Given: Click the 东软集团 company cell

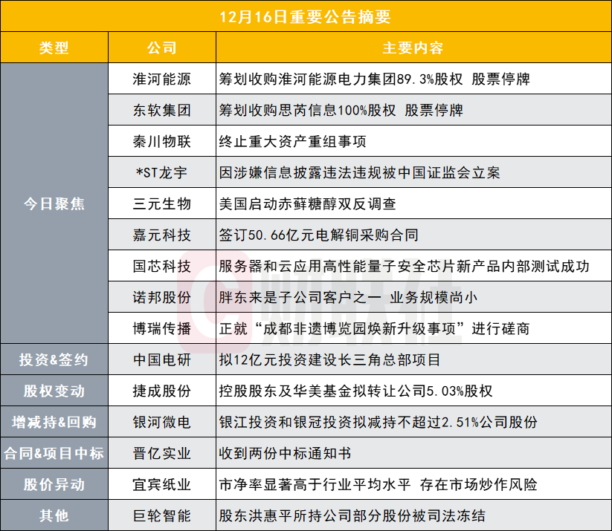Looking at the screenshot, I should (162, 111).
